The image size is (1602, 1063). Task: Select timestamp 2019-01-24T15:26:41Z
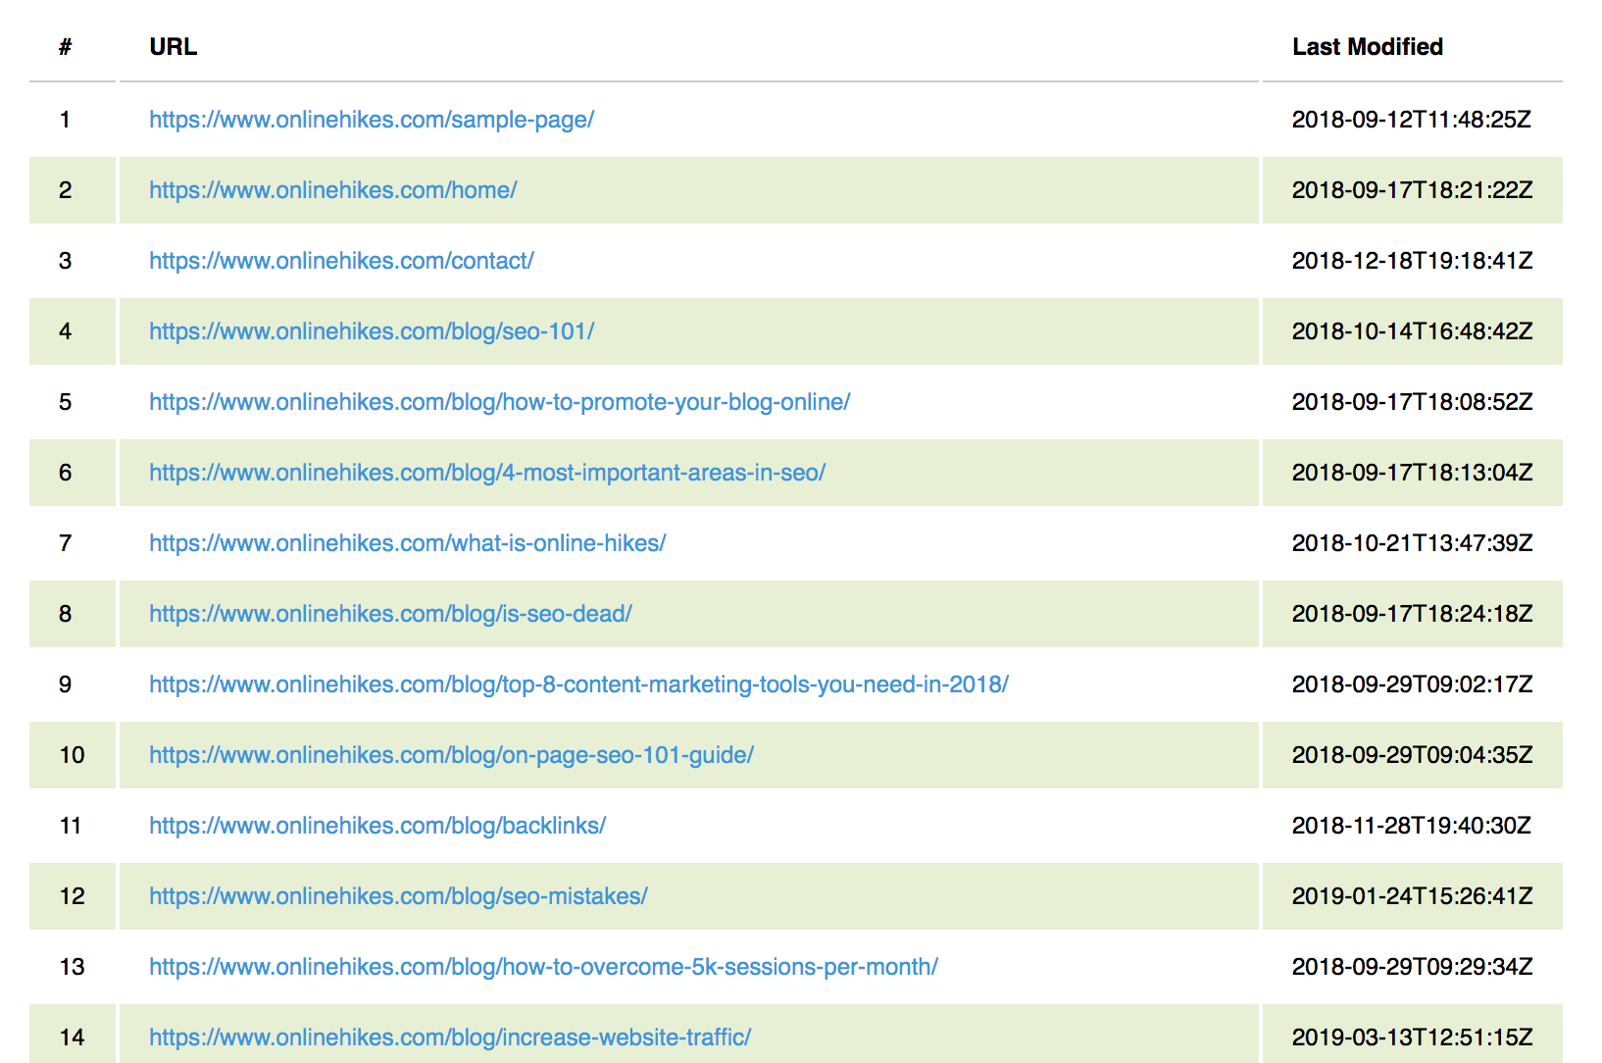tap(1412, 896)
